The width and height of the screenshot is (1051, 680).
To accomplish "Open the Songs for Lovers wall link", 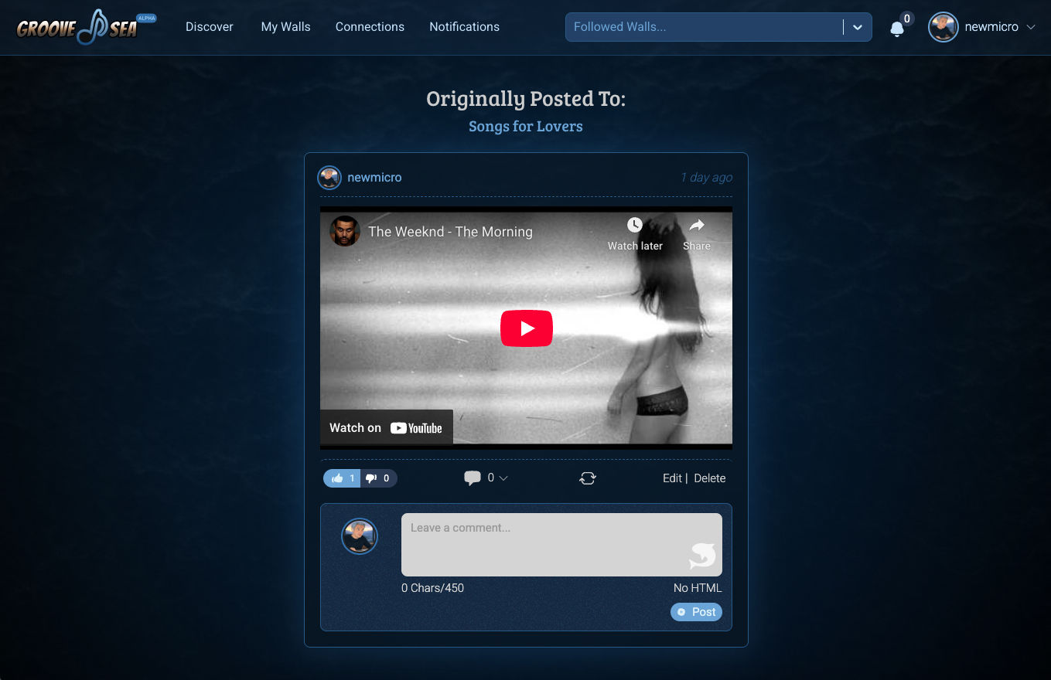I will [x=526, y=126].
